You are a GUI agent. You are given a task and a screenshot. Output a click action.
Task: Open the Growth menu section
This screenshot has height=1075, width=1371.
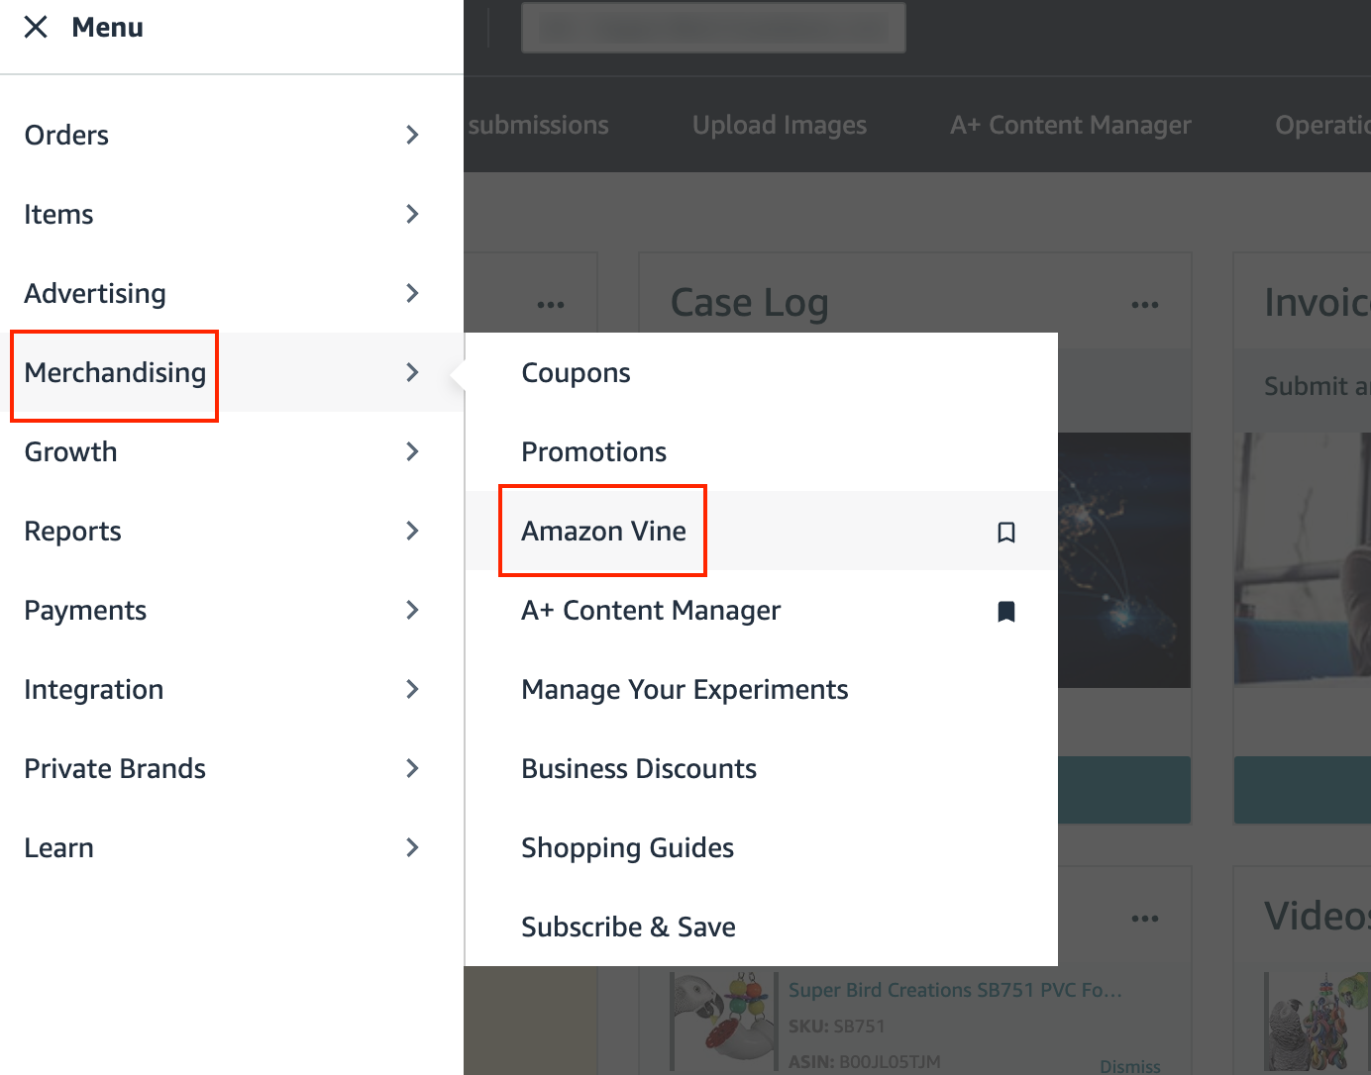[x=71, y=451]
